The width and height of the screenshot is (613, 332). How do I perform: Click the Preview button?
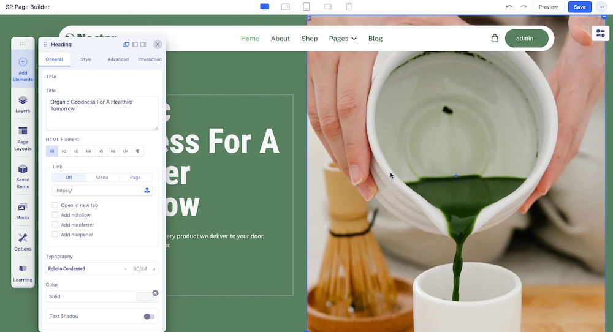coord(548,7)
